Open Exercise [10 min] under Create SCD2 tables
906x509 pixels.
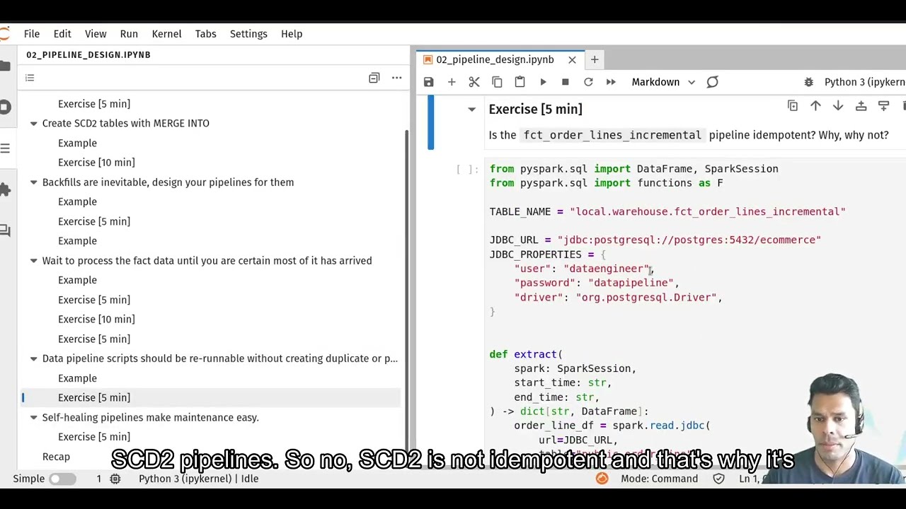[x=96, y=163]
